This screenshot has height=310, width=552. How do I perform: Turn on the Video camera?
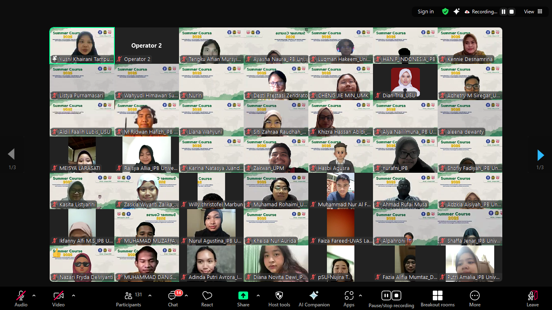pyautogui.click(x=58, y=299)
